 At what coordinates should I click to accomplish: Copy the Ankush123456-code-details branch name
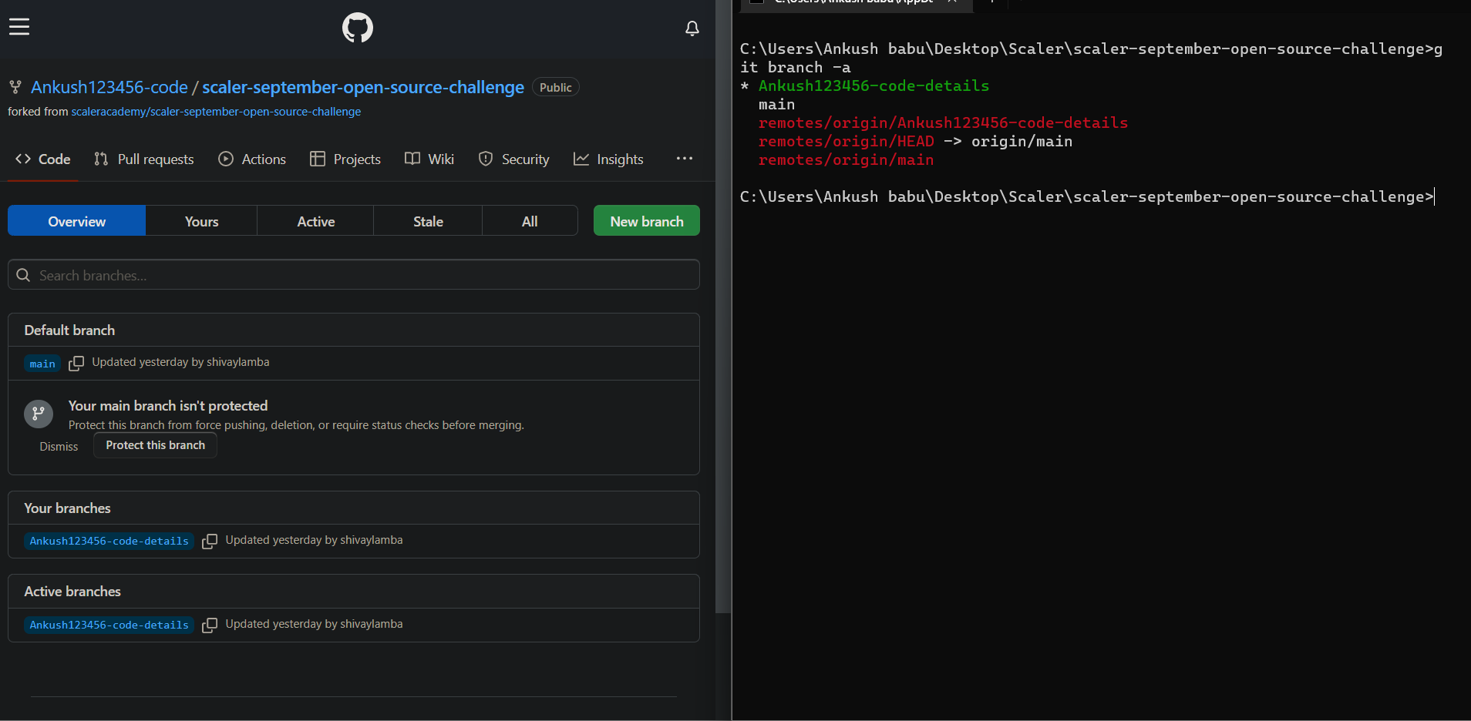pos(210,541)
